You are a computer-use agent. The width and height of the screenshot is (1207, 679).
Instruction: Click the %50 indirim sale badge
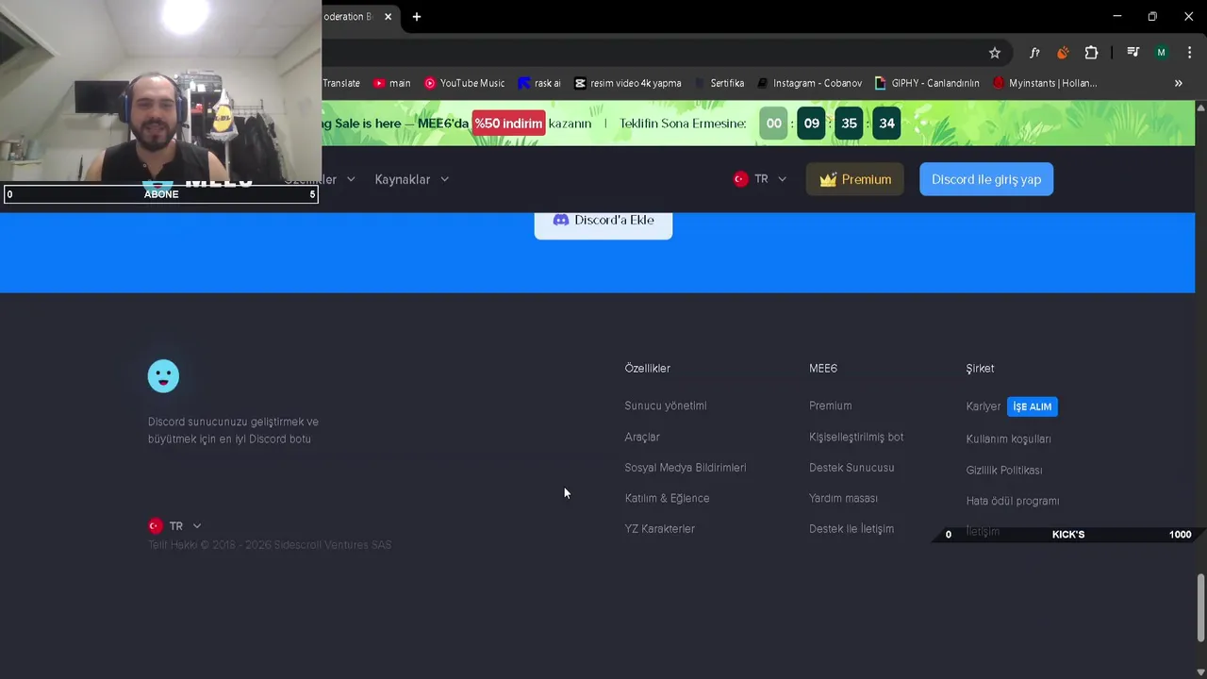pos(508,124)
